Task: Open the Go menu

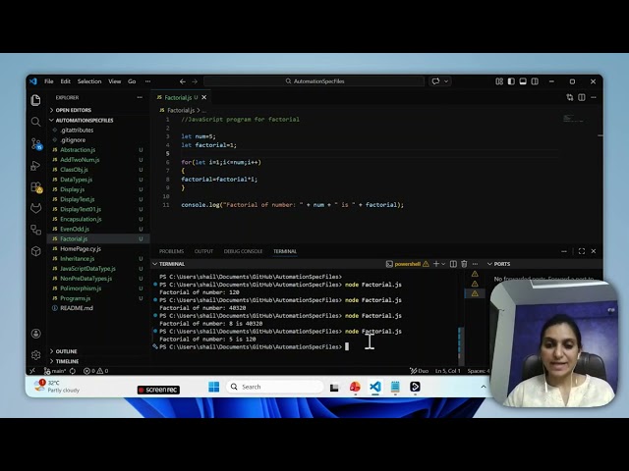Action: coord(132,81)
